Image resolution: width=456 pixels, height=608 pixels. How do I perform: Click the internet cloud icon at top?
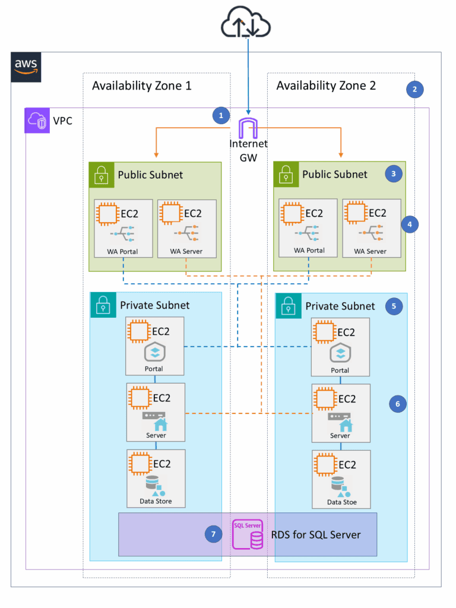point(245,25)
